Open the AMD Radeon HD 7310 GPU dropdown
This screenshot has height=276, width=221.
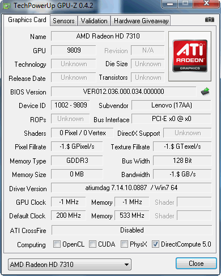click(70, 264)
